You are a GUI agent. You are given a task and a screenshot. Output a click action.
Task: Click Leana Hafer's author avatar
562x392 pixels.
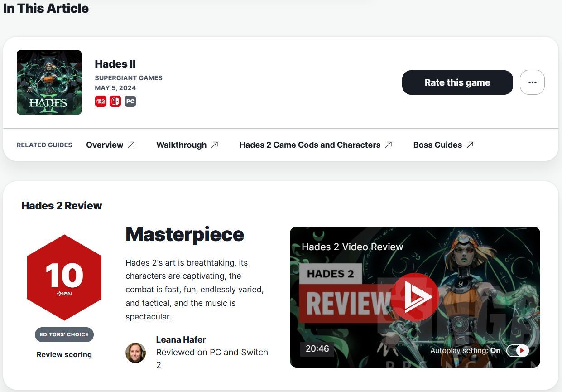135,353
